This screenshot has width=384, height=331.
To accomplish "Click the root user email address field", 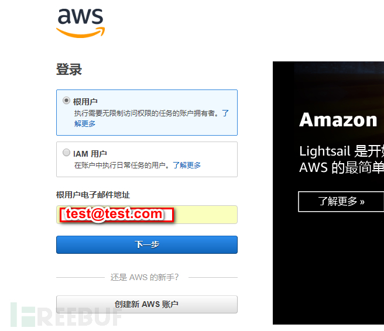I will pyautogui.click(x=147, y=215).
